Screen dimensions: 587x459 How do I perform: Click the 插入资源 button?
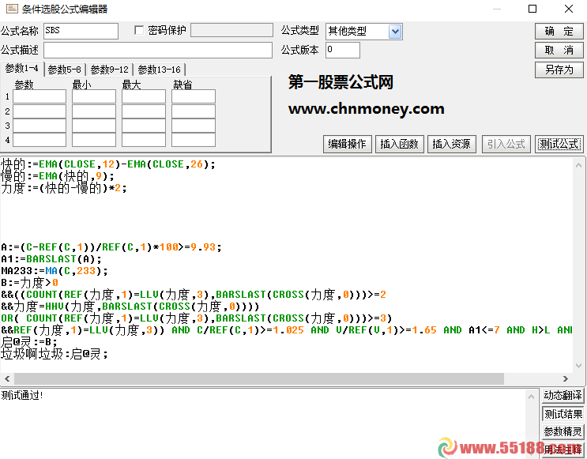tap(451, 144)
